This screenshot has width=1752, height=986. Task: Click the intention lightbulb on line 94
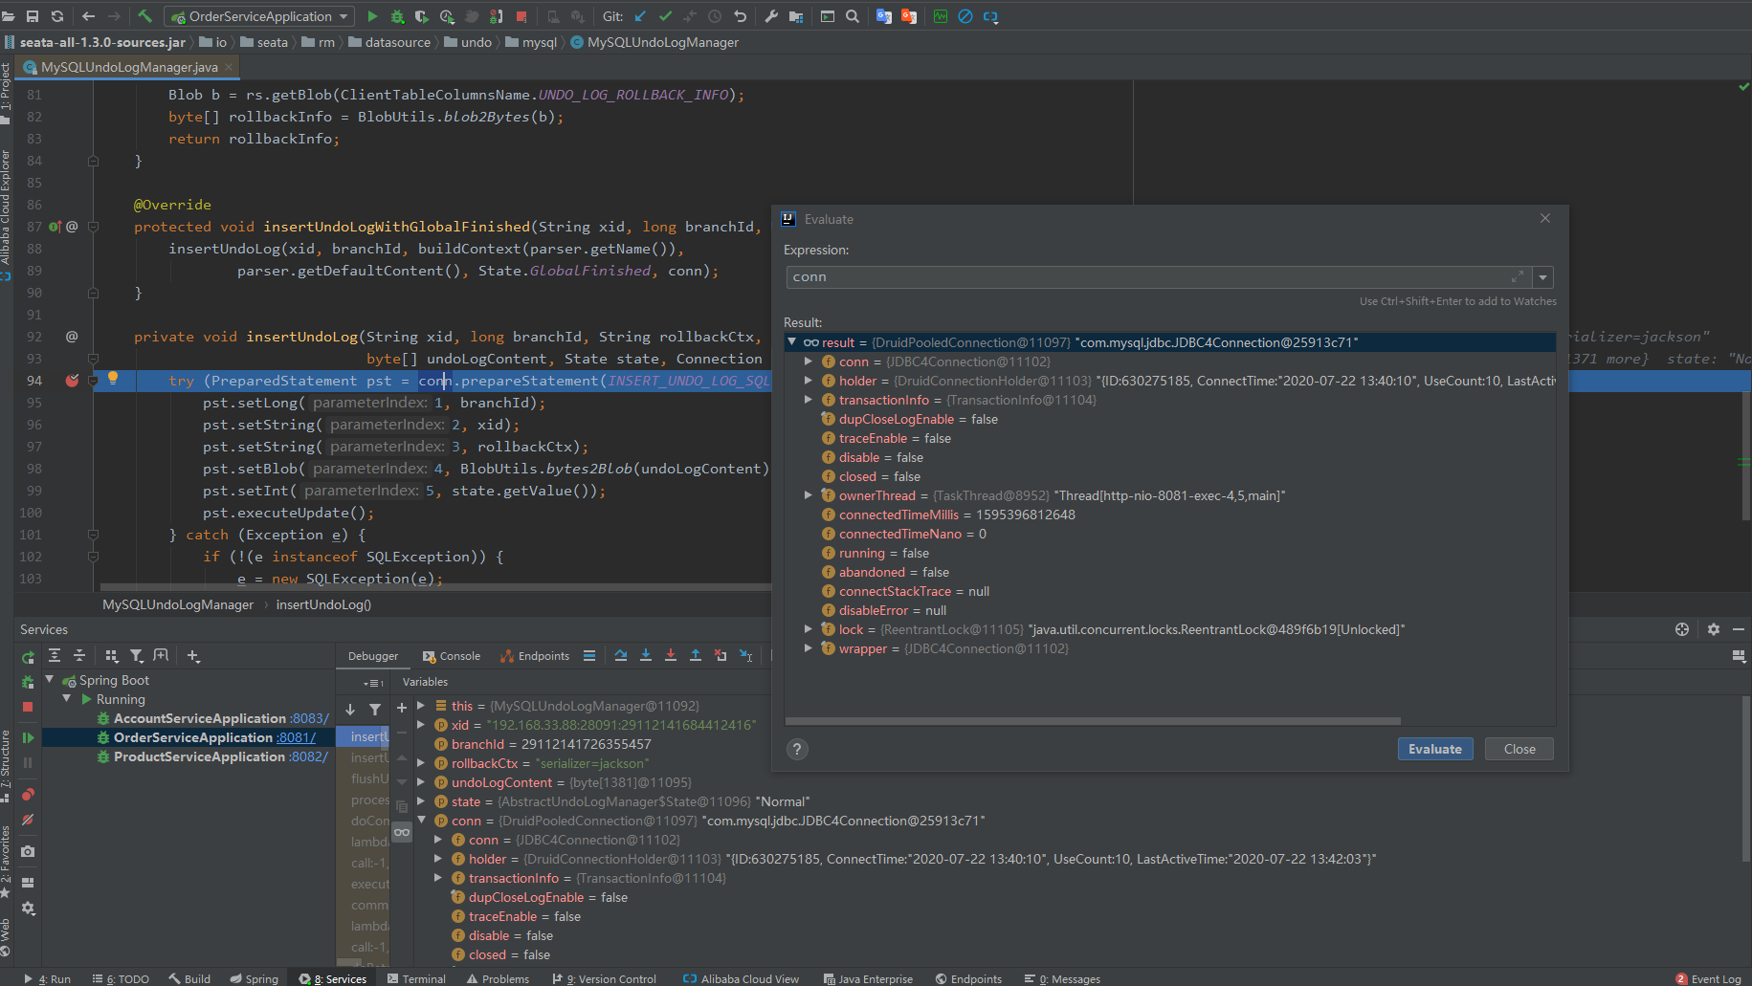(113, 378)
